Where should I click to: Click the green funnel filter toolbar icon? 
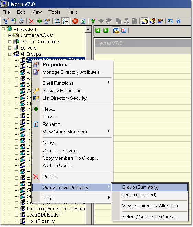pyautogui.click(x=93, y=21)
